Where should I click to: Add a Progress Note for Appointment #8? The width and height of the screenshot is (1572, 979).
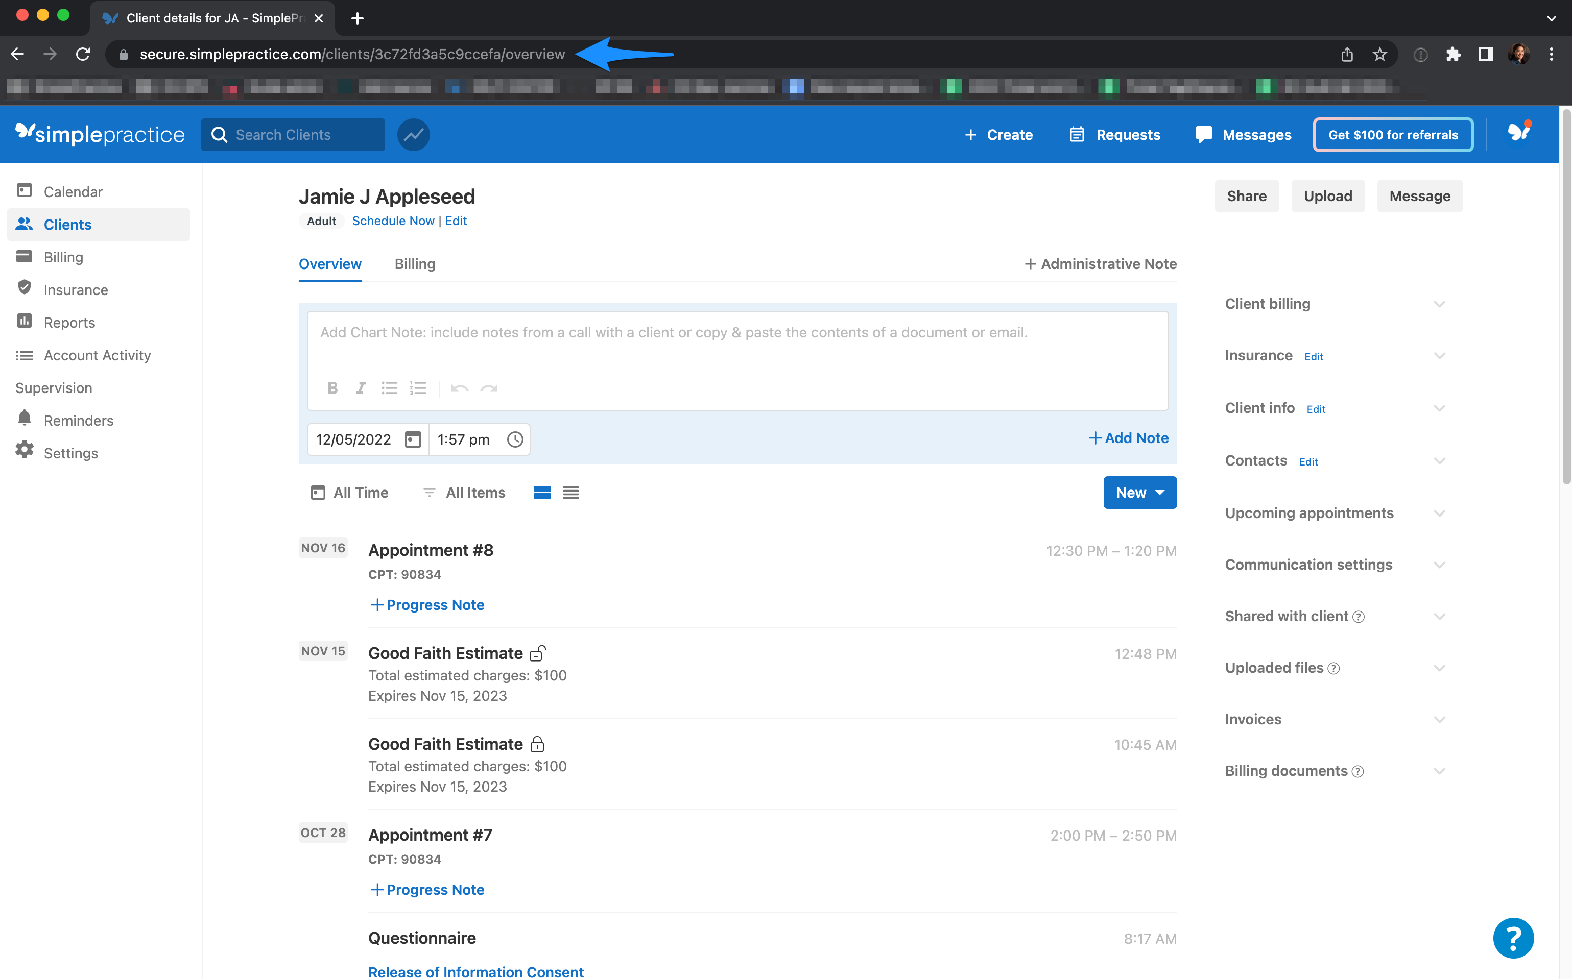tap(427, 605)
